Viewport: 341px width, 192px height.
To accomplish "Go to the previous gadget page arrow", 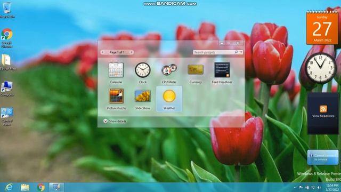I will point(103,52).
